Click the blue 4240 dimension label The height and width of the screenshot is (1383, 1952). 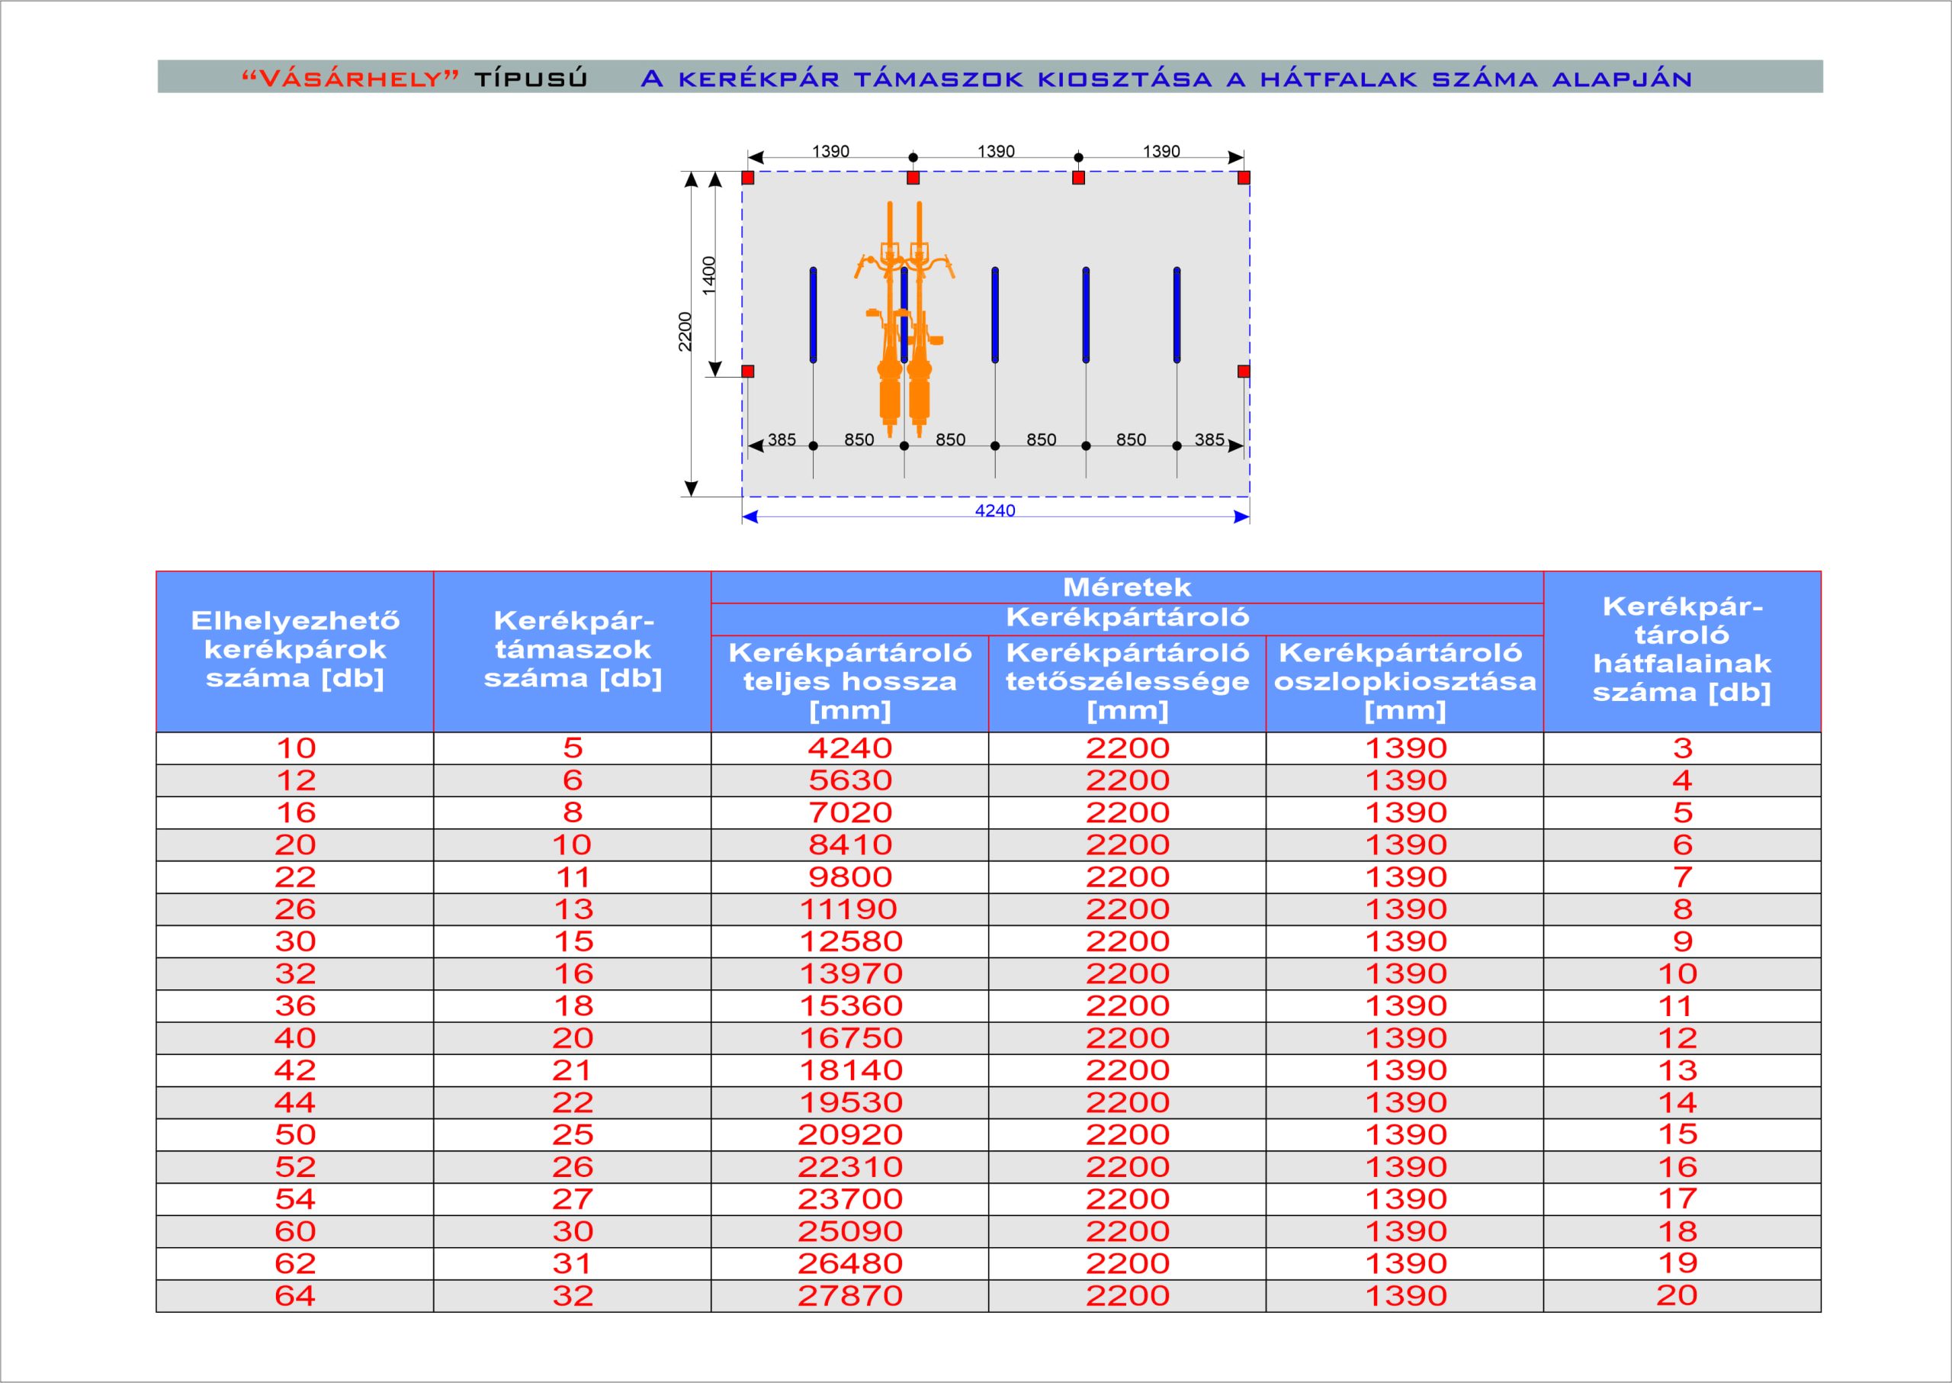point(994,510)
